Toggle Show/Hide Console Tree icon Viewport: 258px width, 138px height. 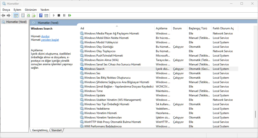coord(16,15)
